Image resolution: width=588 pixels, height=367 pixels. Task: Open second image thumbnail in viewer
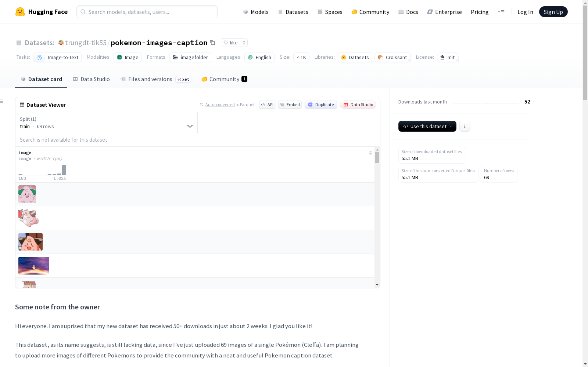tap(29, 218)
